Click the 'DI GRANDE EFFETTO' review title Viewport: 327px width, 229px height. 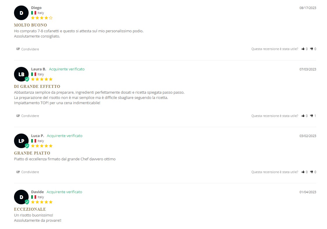(37, 86)
